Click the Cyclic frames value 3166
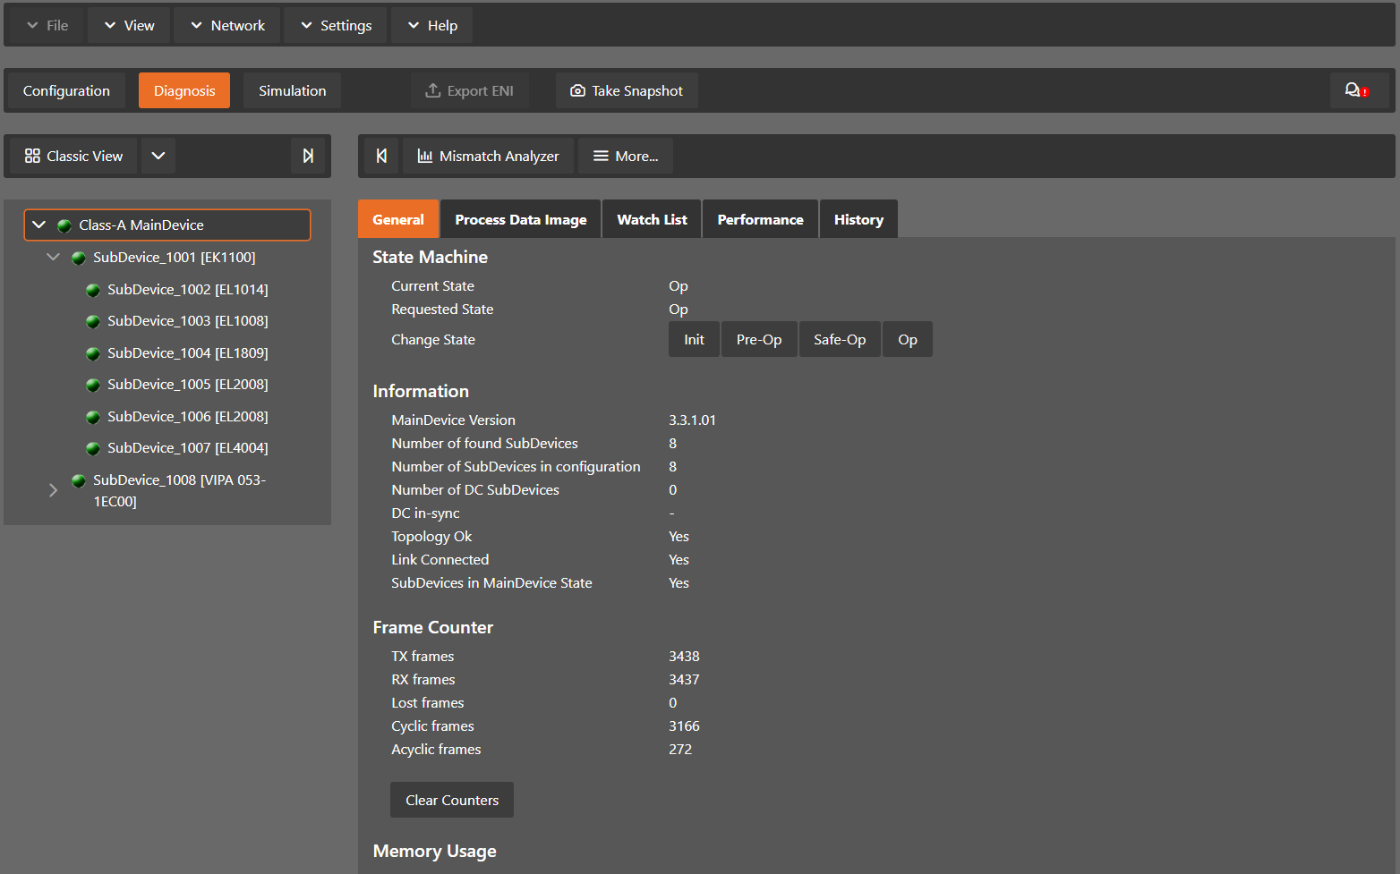Image resolution: width=1400 pixels, height=874 pixels. click(684, 726)
